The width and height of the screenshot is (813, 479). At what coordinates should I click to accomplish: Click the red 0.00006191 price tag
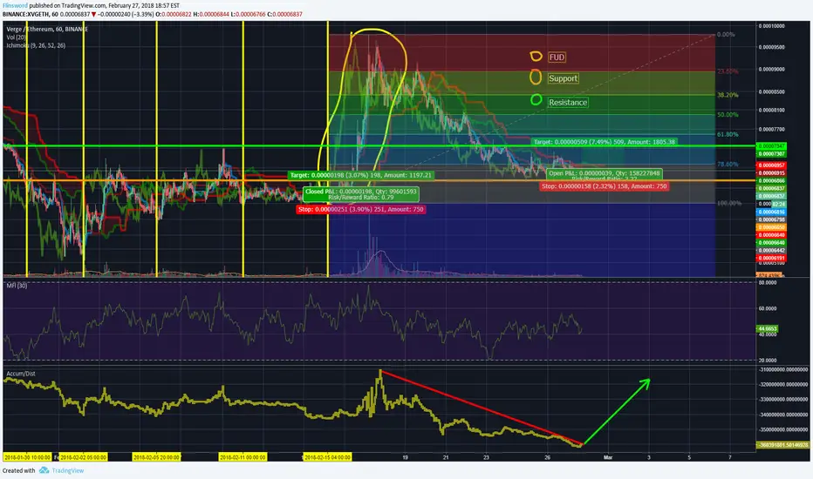click(771, 258)
